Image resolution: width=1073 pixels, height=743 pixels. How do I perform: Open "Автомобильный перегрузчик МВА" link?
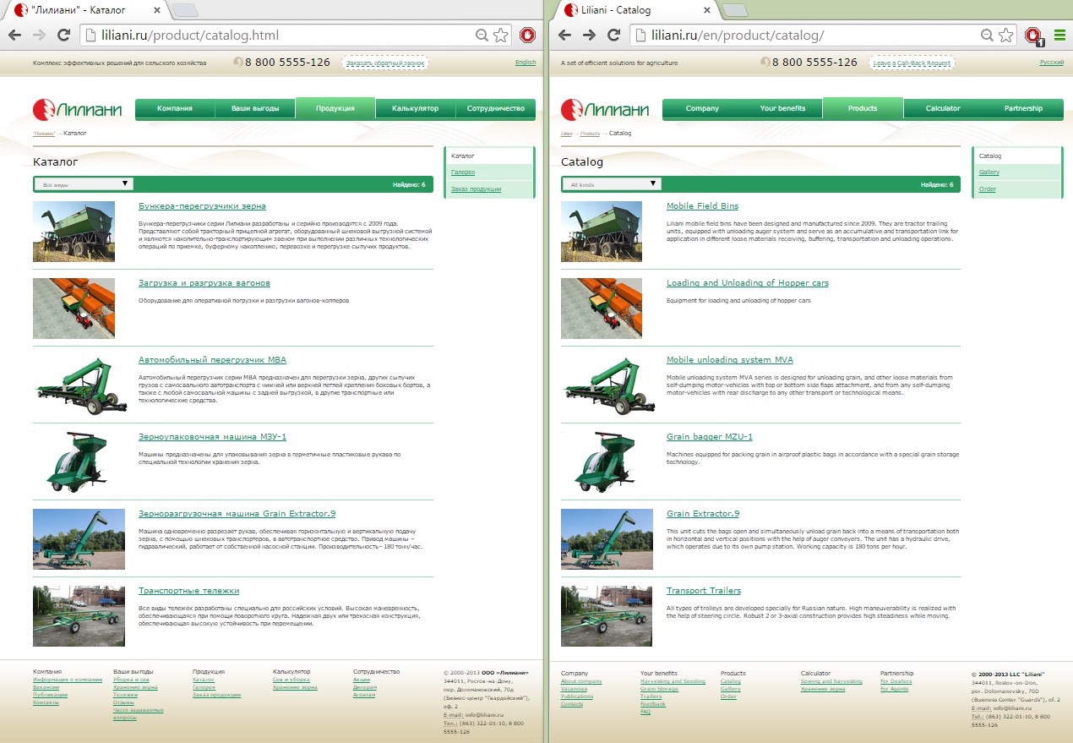(x=212, y=359)
